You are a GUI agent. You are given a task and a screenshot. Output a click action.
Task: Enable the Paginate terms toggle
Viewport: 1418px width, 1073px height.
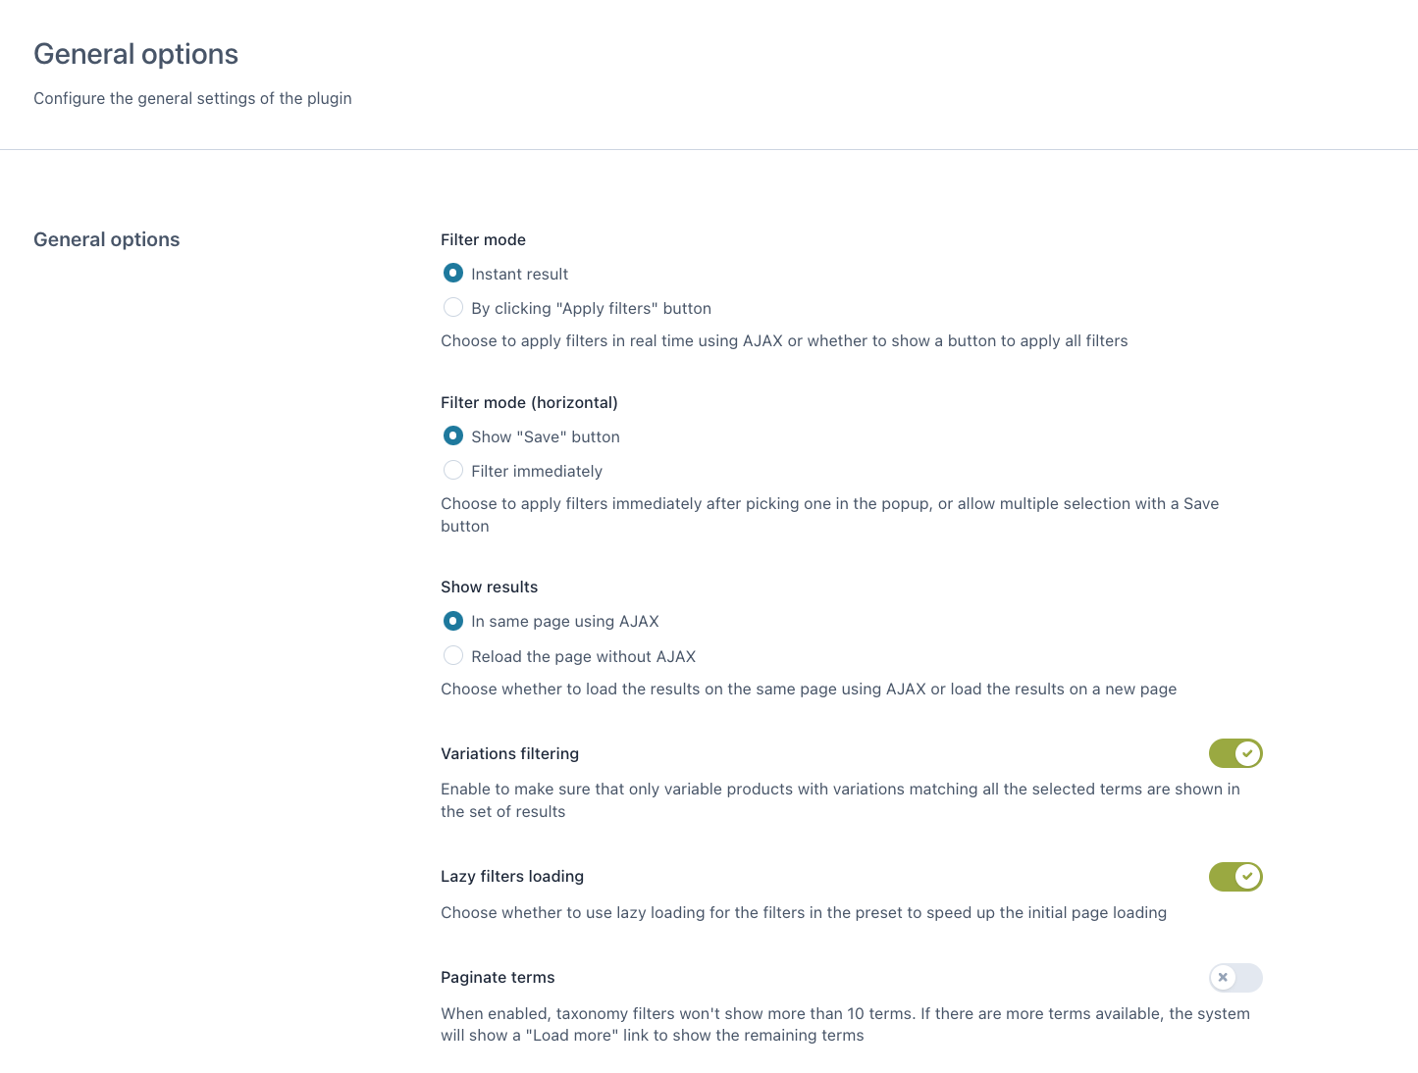click(1234, 977)
